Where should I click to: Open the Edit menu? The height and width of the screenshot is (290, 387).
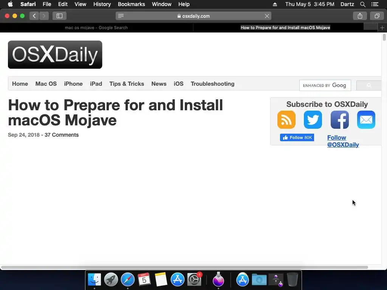63,4
